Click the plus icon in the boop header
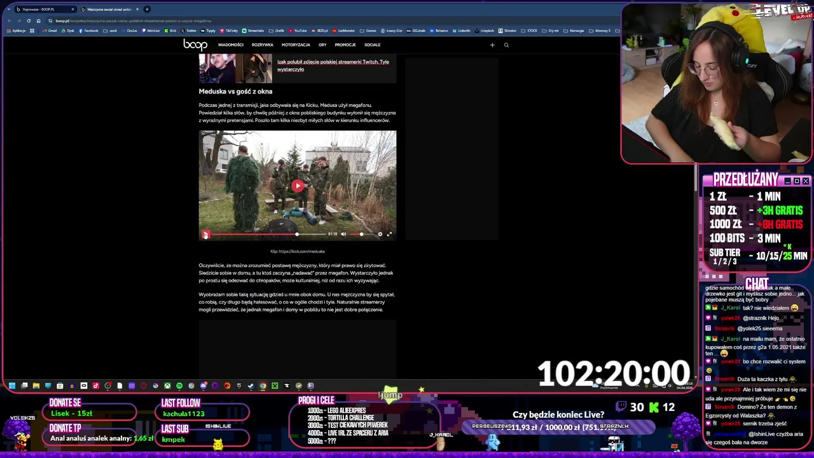Screen dimensions: 814x458 [492, 45]
